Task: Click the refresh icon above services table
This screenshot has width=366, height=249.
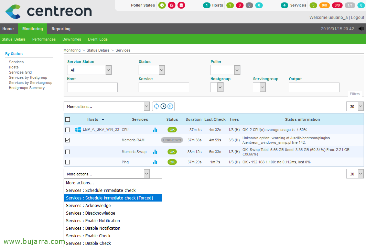Action: tap(157, 106)
